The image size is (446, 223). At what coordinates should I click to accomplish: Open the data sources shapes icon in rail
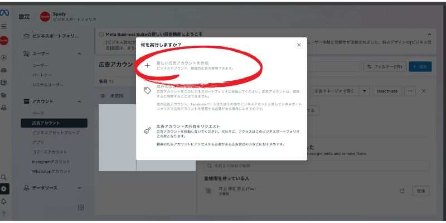pyautogui.click(x=4, y=108)
